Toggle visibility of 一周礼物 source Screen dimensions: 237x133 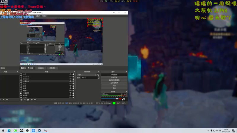pyautogui.click(x=71, y=81)
